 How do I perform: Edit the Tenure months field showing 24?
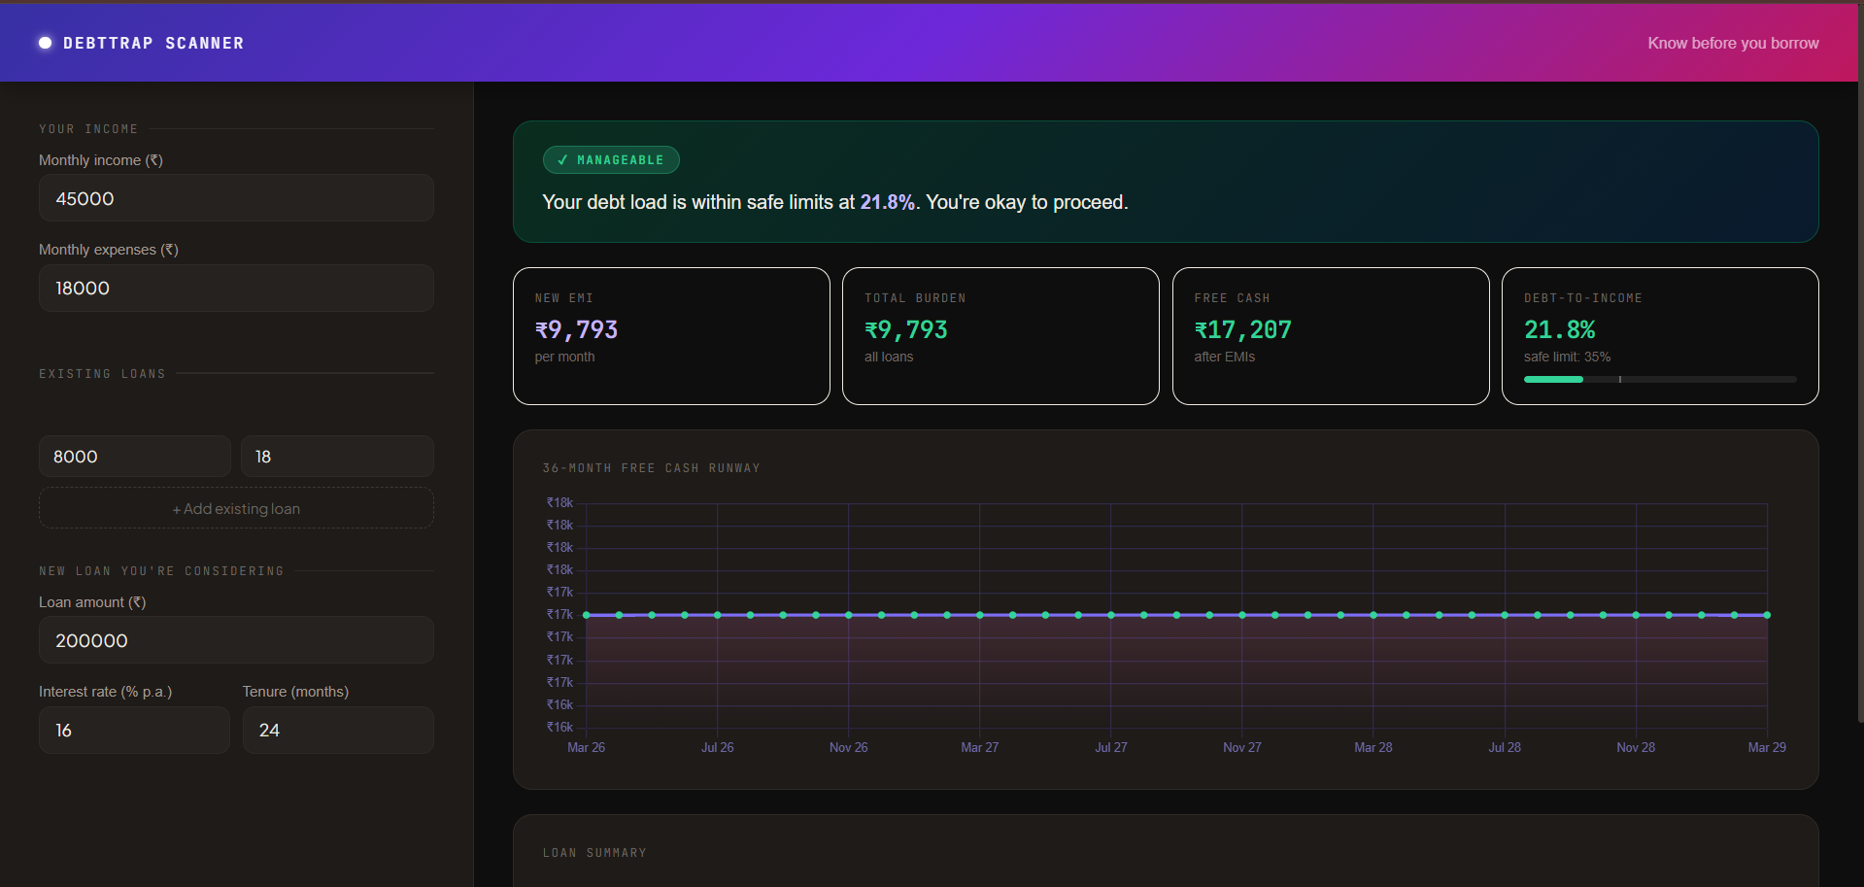(338, 730)
